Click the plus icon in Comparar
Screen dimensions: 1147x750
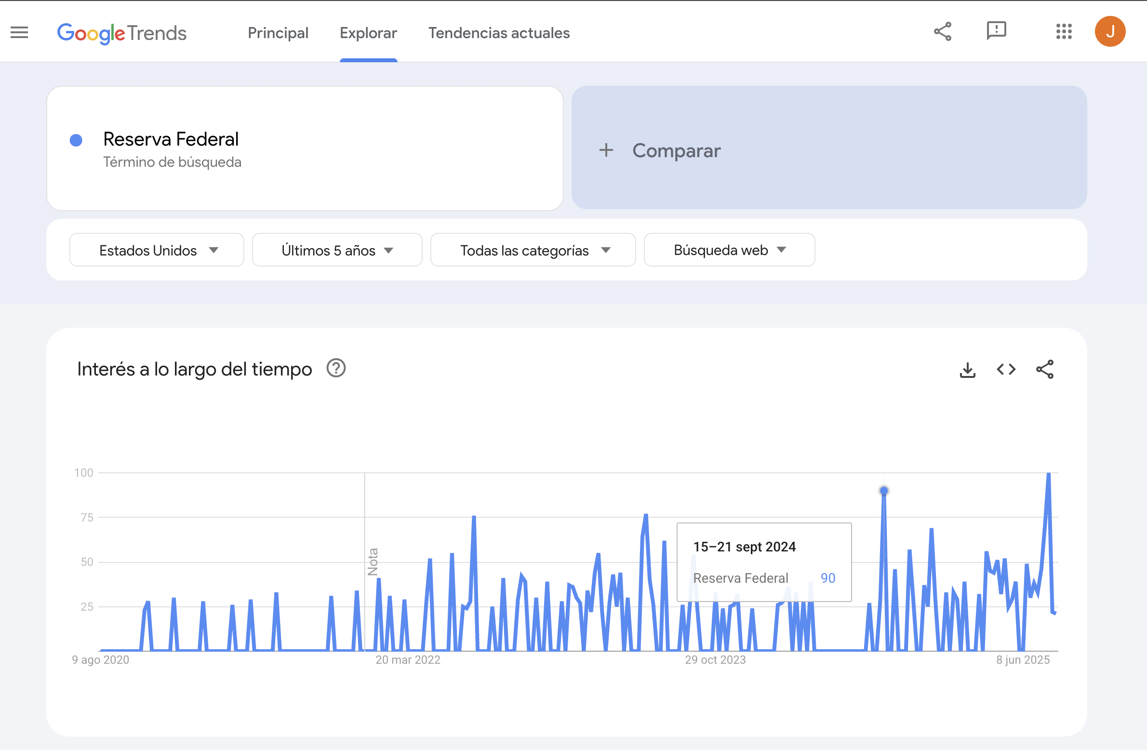point(606,150)
